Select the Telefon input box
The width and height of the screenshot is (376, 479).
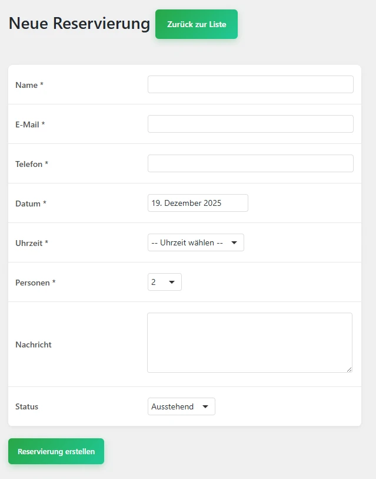click(x=250, y=163)
